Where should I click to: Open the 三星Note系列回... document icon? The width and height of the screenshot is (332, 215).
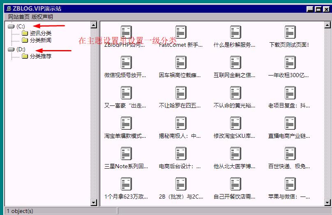click(x=126, y=153)
